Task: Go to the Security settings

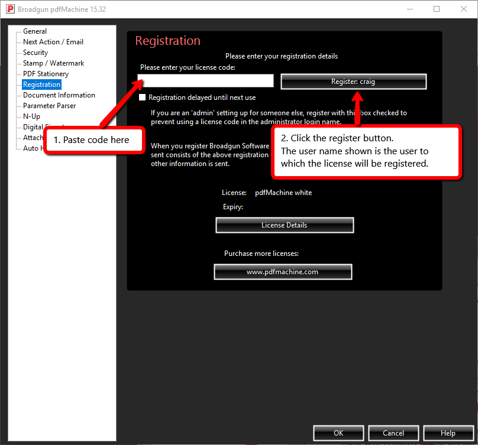Action: click(x=35, y=53)
